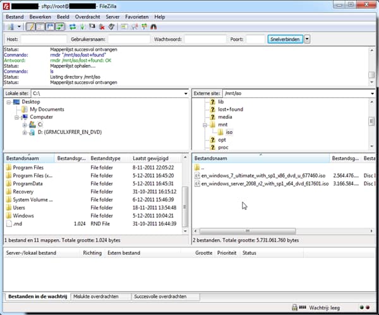379x315 pixels.
Task: Switch to Bestanden in de wachtrij tab
Action: (37, 297)
